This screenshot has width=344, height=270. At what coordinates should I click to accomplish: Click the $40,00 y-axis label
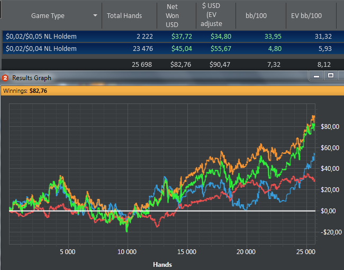(330, 169)
